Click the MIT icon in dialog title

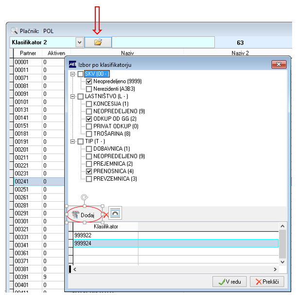[72, 64]
